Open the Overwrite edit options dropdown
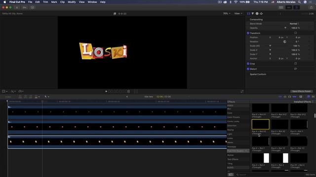 click(x=38, y=97)
